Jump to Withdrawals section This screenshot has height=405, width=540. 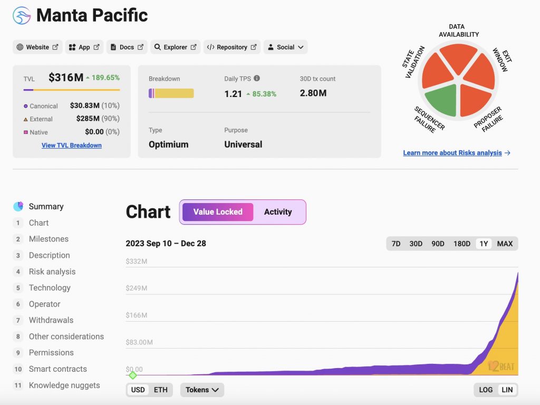(x=51, y=320)
